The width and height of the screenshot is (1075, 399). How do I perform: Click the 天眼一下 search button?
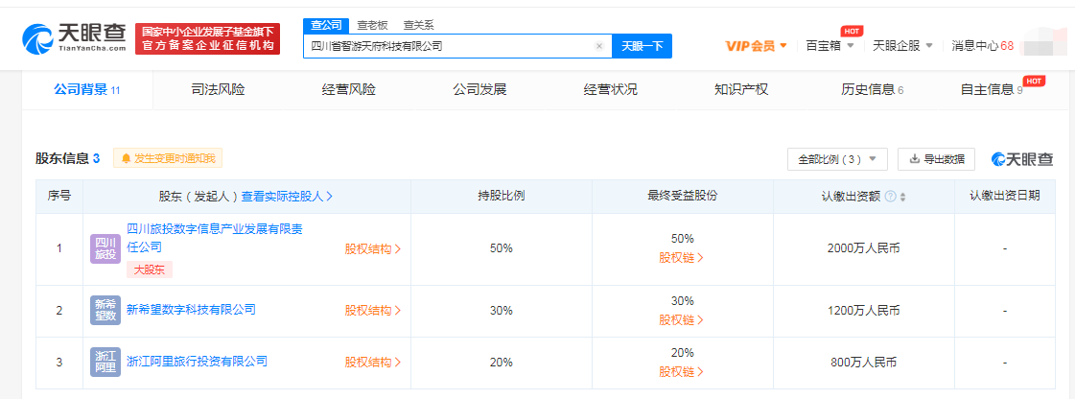(642, 46)
